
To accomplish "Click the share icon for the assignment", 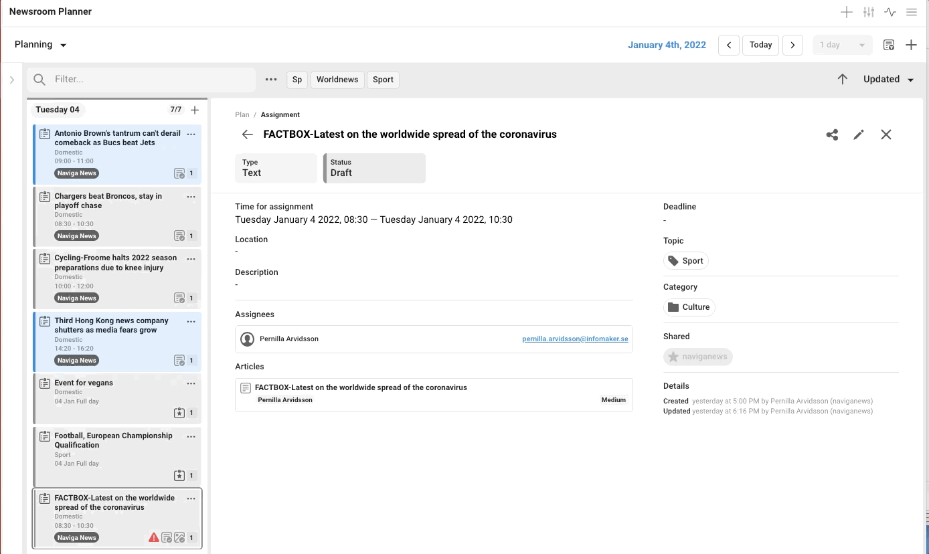I will point(832,134).
